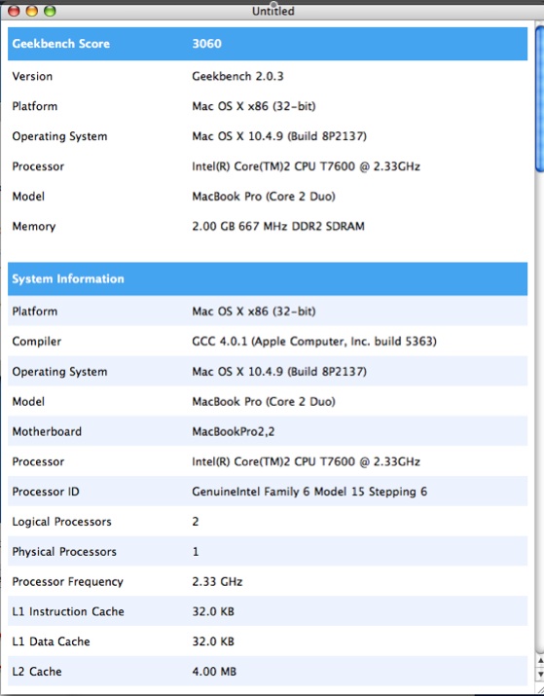
Task: Select the "System Information" section header
Action: 68,278
